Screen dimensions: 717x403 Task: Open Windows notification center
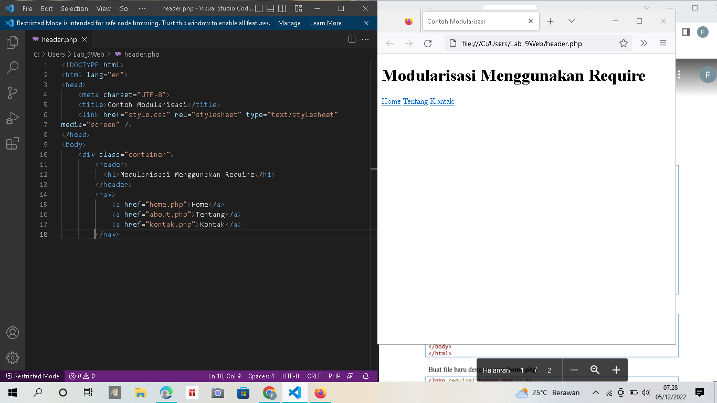699,393
